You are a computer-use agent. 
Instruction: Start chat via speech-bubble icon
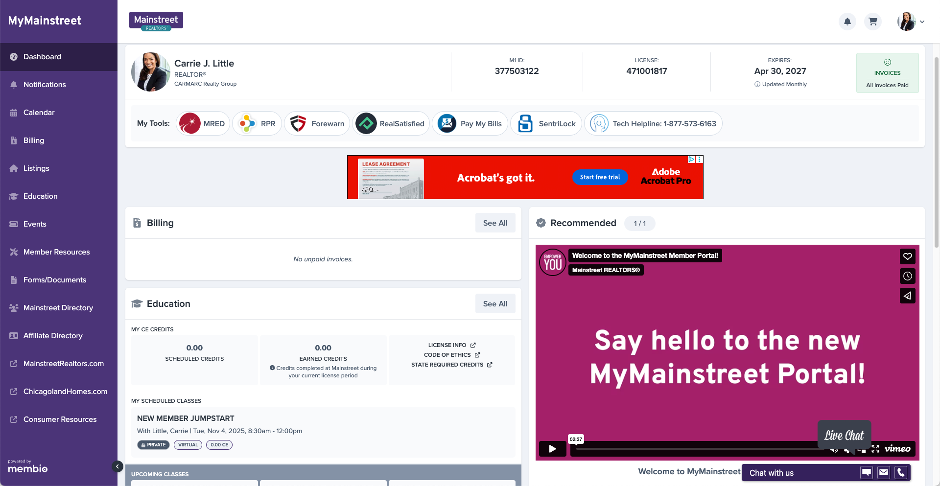click(866, 472)
